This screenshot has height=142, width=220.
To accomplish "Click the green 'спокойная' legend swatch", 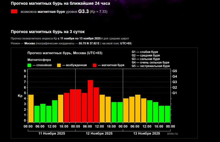I will tap(29, 65).
